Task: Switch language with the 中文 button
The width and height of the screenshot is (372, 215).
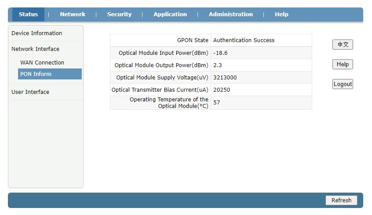Action: pos(343,45)
